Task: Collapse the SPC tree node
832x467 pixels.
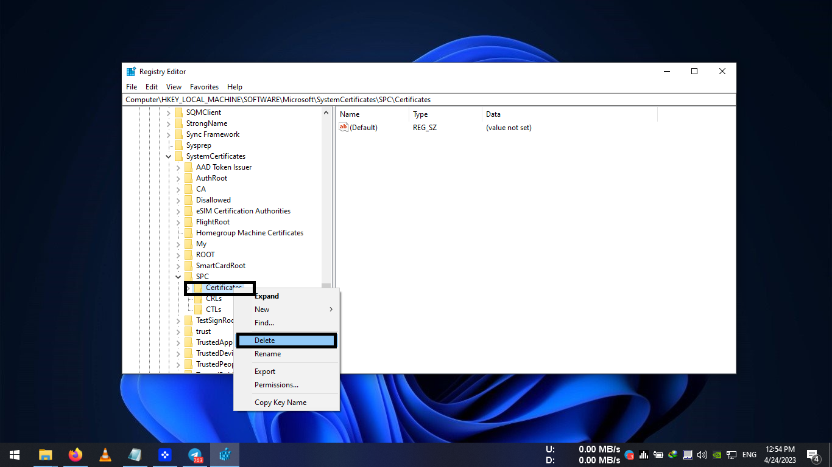Action: [178, 277]
